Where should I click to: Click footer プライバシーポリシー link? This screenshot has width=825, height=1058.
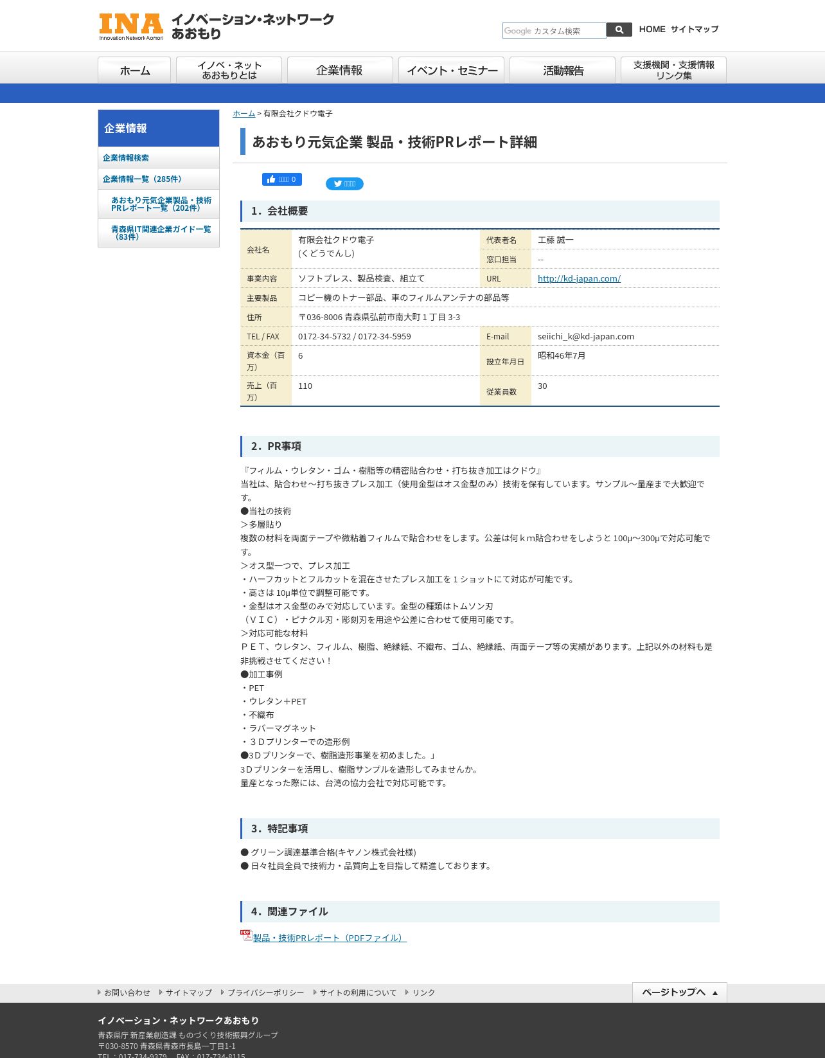[x=265, y=993]
